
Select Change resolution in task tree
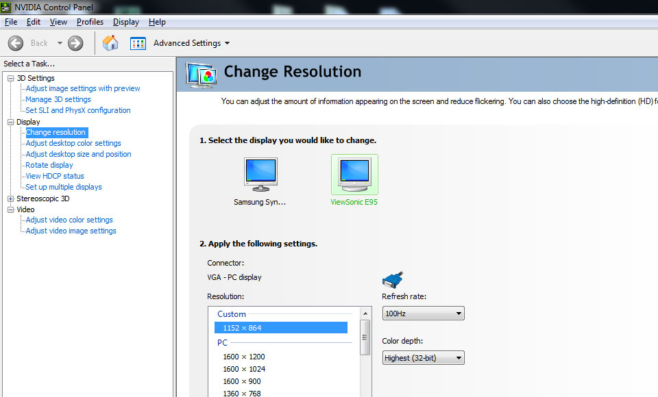pos(56,133)
